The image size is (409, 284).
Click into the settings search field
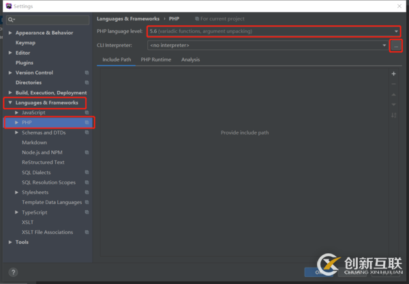coord(48,20)
